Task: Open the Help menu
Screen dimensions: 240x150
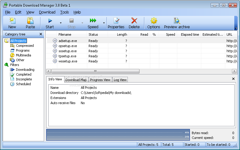Action: [x=77, y=12]
